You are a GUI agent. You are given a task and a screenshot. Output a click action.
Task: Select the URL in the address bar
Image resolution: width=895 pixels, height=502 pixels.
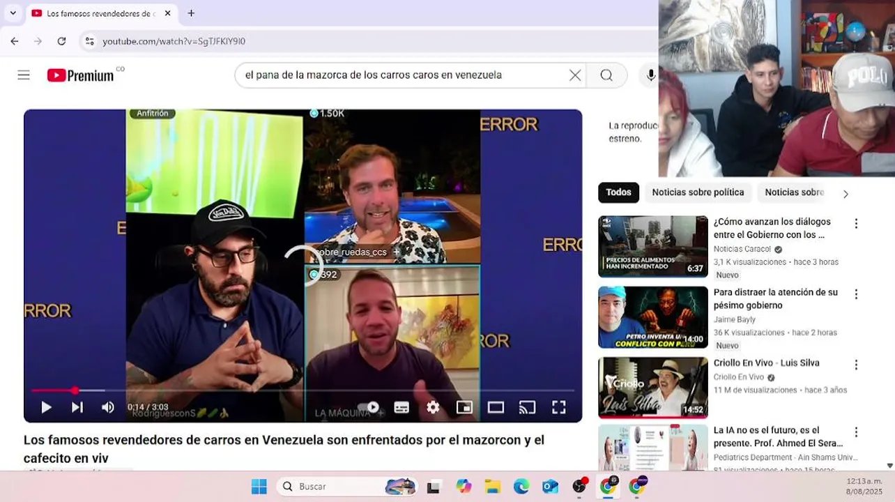tap(174, 41)
